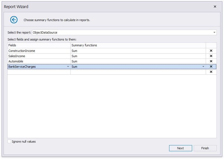This screenshot has width=224, height=159.
Task: Click the X on the empty row
Action: 211,72
